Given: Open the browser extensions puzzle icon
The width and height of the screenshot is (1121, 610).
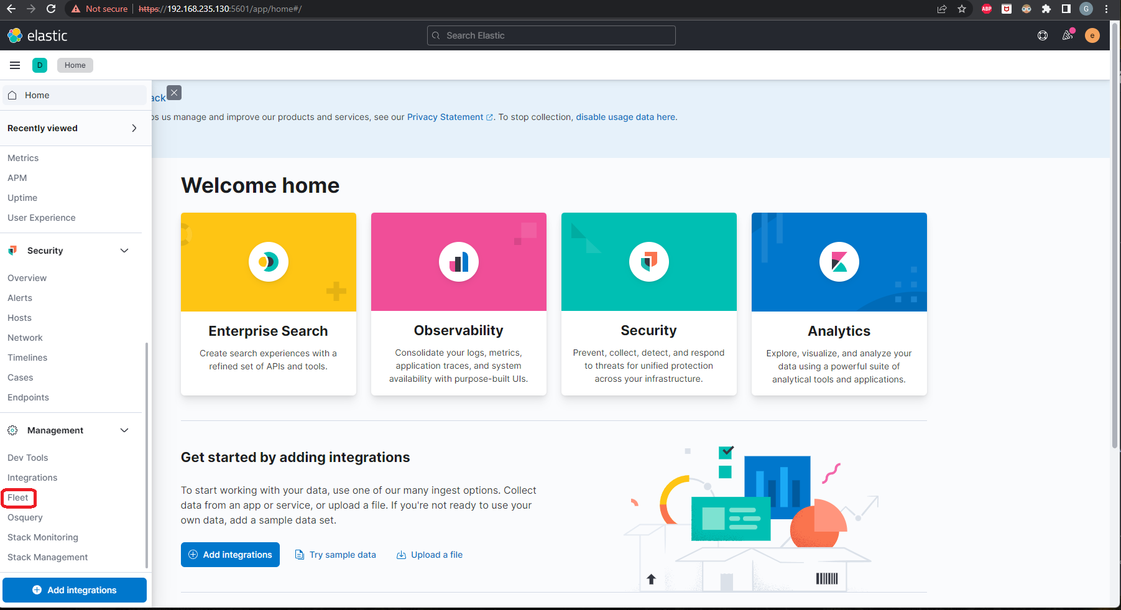Looking at the screenshot, I should point(1046,9).
